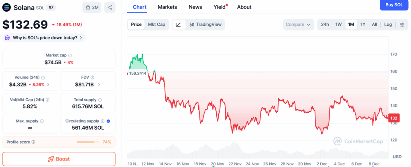Open chart settings sliders icon
The image size is (411, 167).
tap(402, 24)
